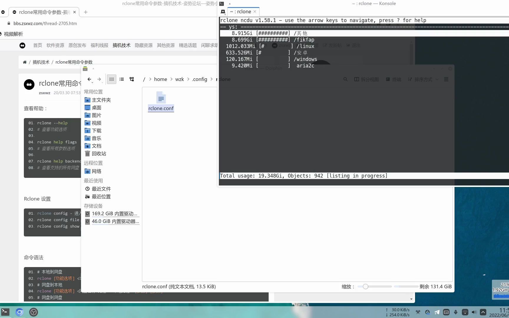Navigate to .config in Dolphin breadcrumb
The image size is (509, 318).
pyautogui.click(x=200, y=79)
